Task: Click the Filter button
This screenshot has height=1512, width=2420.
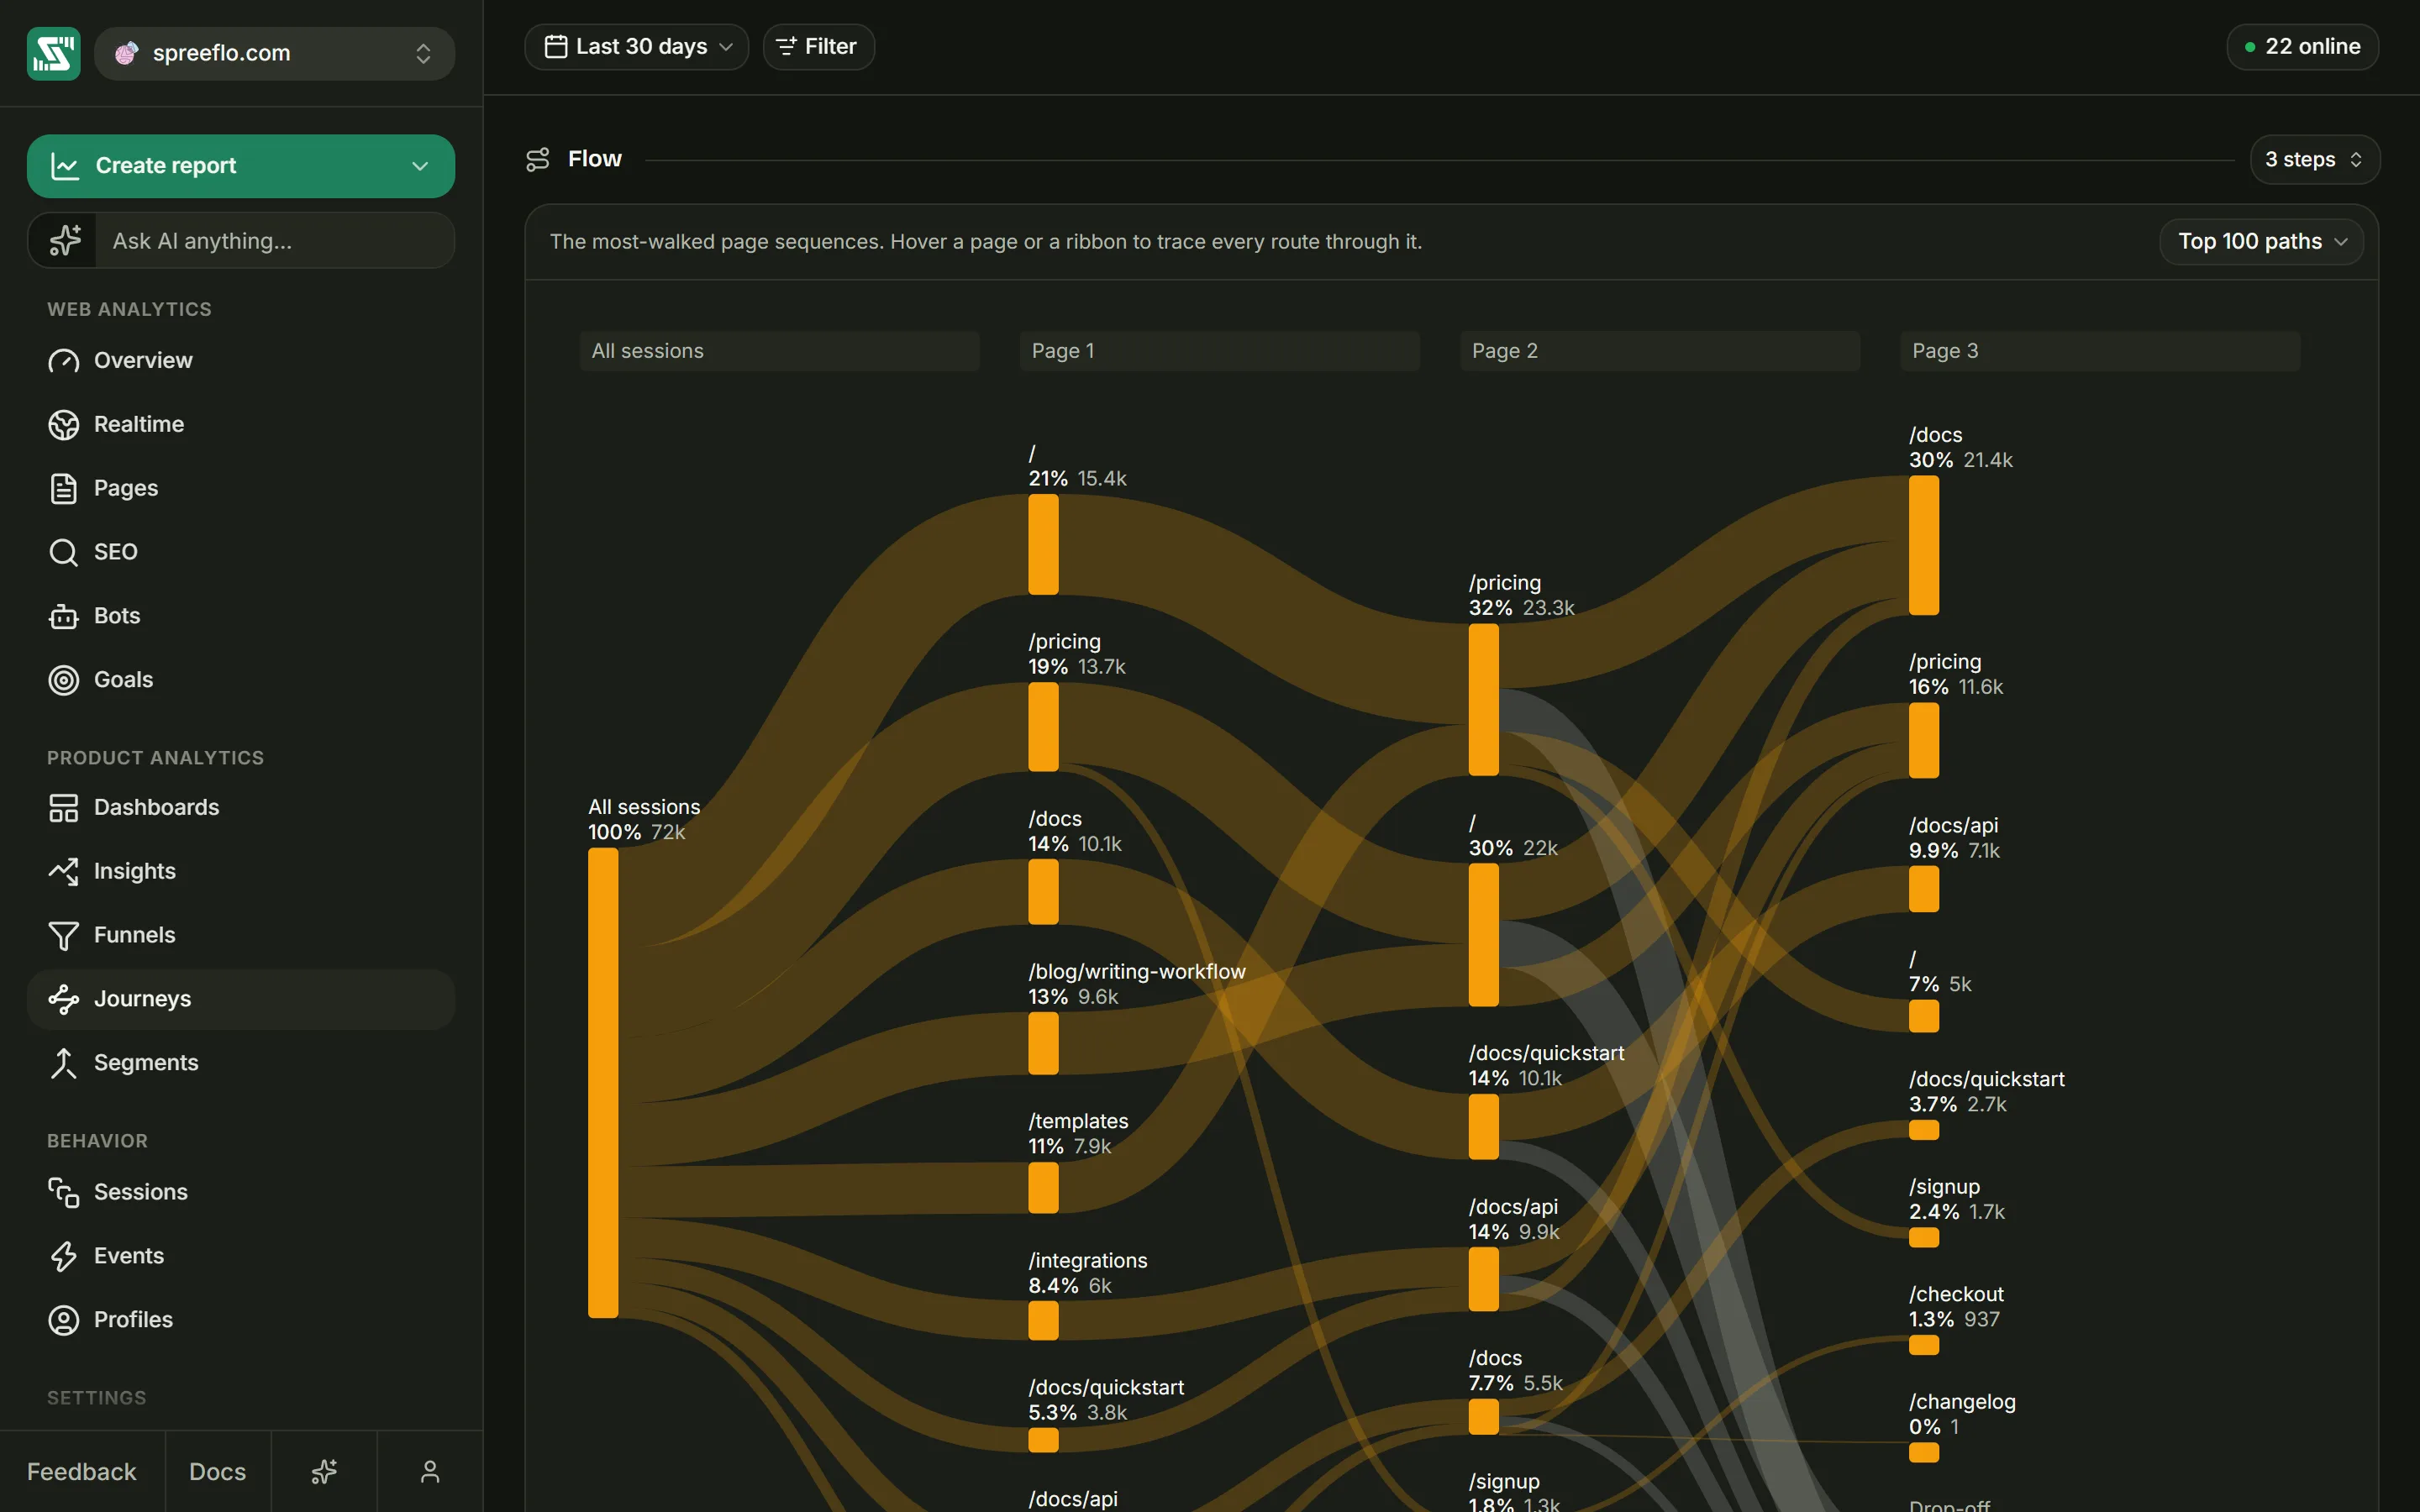Action: pyautogui.click(x=818, y=47)
